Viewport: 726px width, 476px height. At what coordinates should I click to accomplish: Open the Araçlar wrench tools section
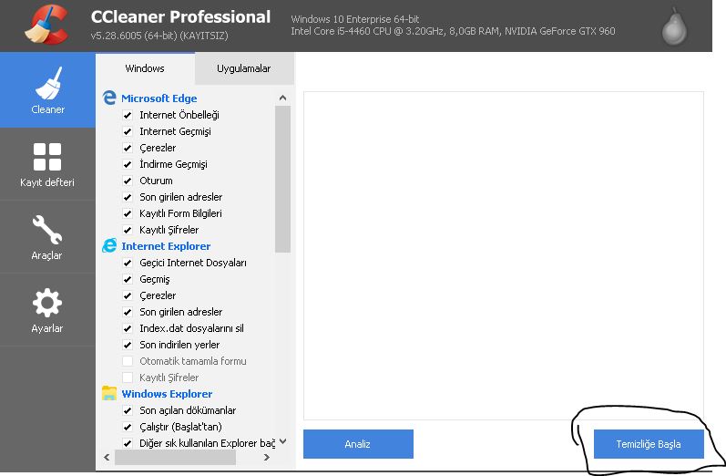(x=47, y=237)
